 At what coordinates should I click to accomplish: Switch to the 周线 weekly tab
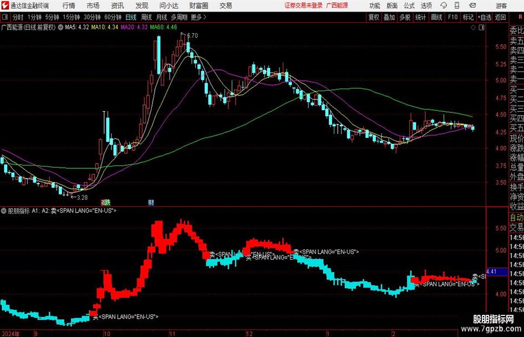pos(146,17)
